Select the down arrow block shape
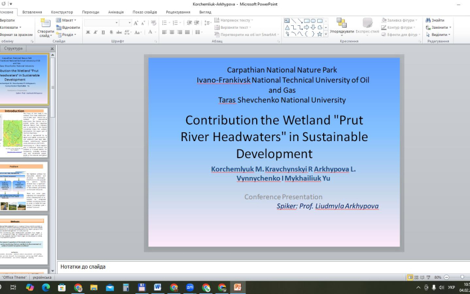The width and height of the screenshot is (470, 294). [x=313, y=28]
